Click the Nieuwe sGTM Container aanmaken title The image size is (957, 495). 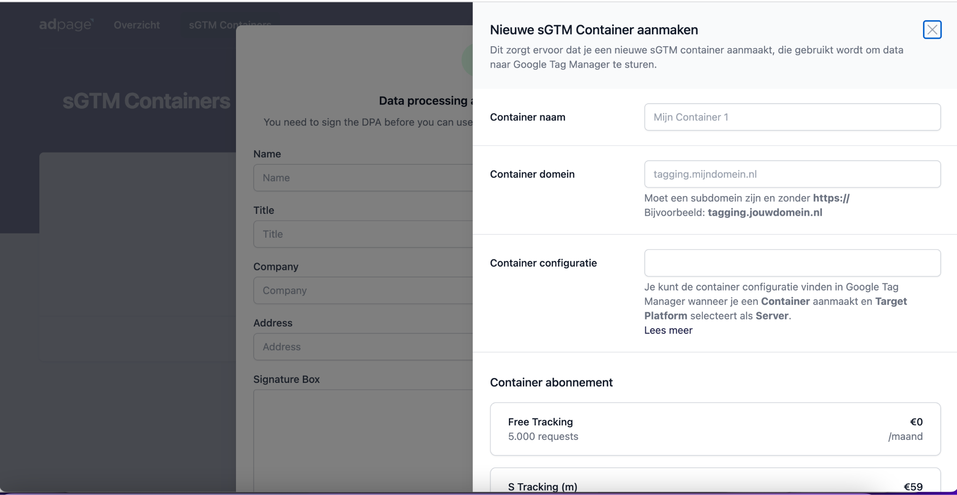[594, 30]
